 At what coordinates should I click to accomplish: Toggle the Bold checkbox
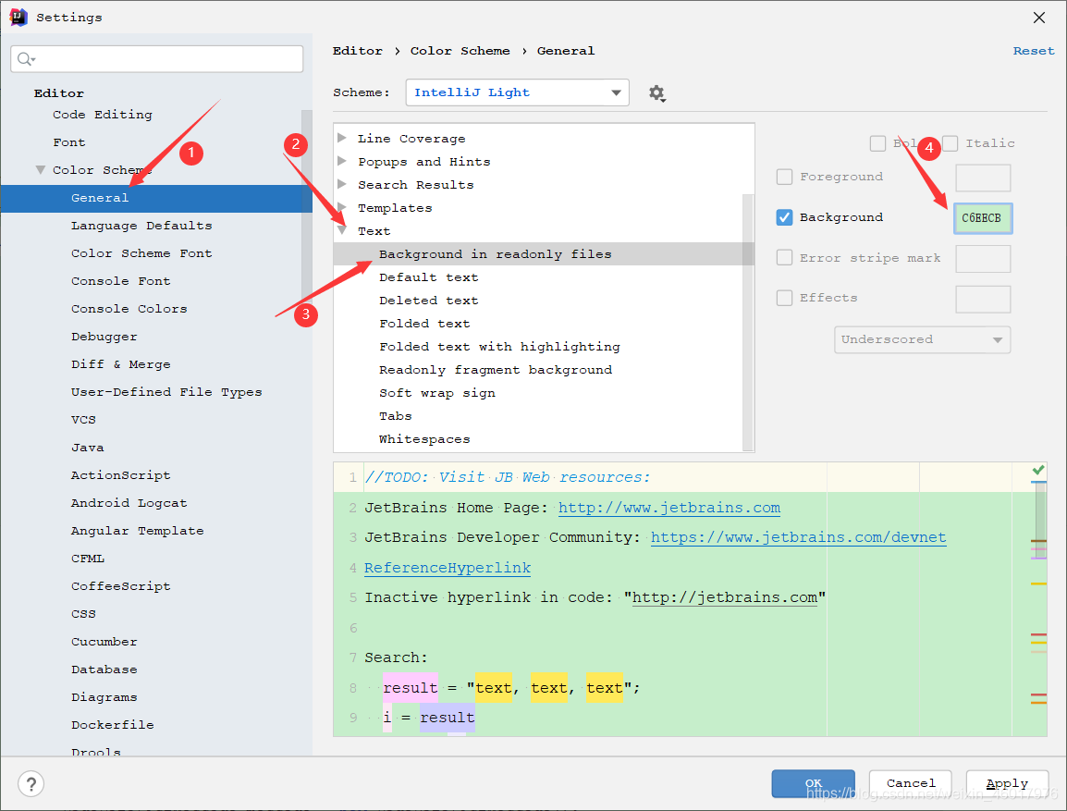pyautogui.click(x=877, y=143)
